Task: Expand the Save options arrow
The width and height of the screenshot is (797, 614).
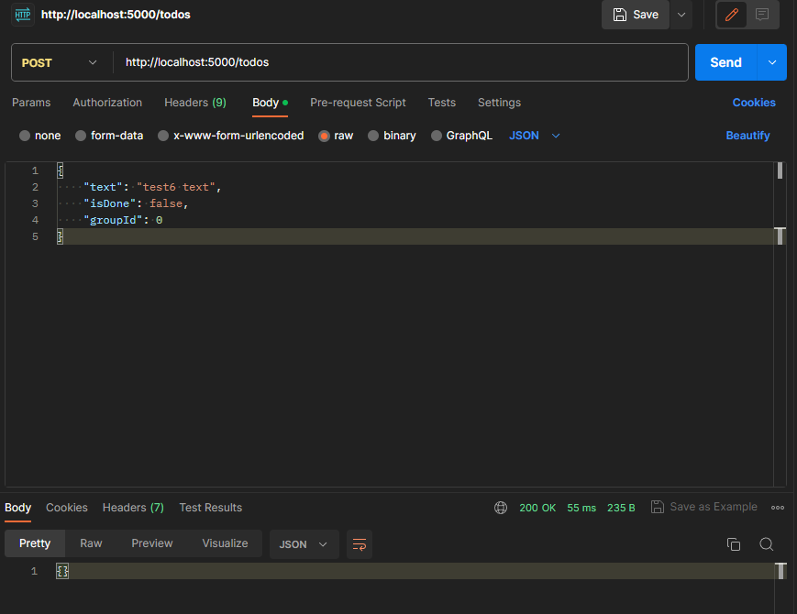Action: [x=681, y=15]
